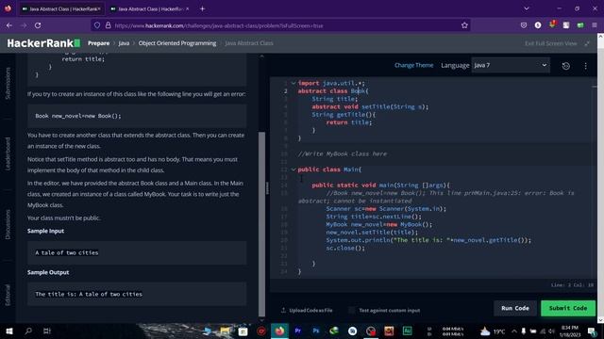Open Windows search from the taskbar
The width and height of the screenshot is (604, 339).
click(x=28, y=331)
